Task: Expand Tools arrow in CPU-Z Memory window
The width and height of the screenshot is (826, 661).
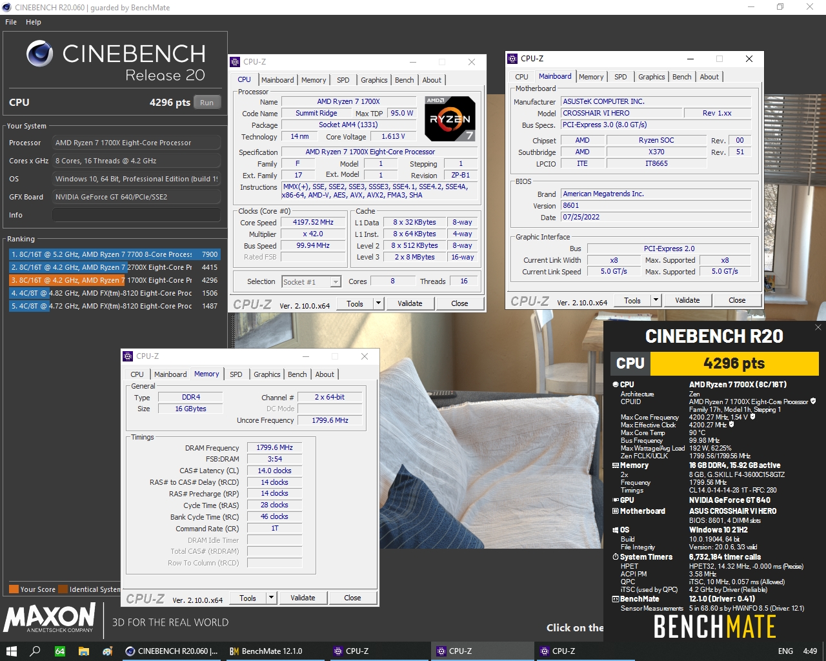Action: click(x=271, y=598)
